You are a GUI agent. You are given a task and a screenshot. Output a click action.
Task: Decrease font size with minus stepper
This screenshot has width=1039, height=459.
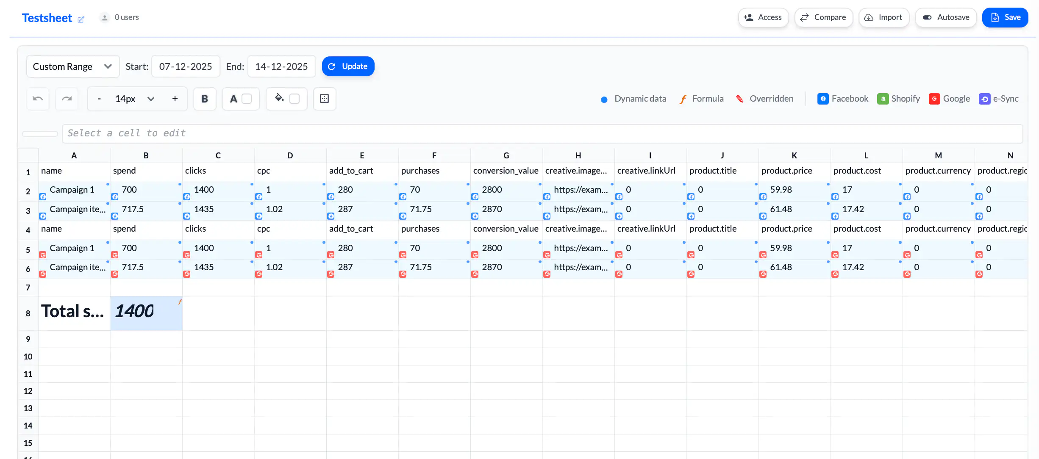point(99,99)
